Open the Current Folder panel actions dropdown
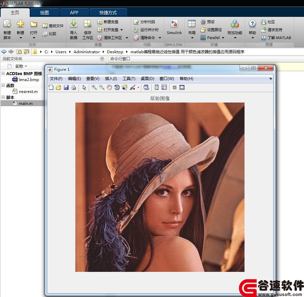 click(102, 59)
